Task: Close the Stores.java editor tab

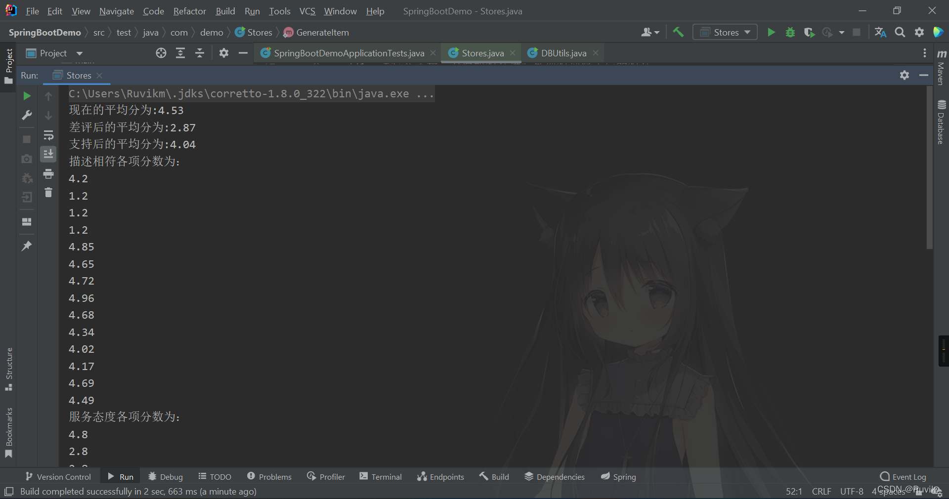Action: 513,53
